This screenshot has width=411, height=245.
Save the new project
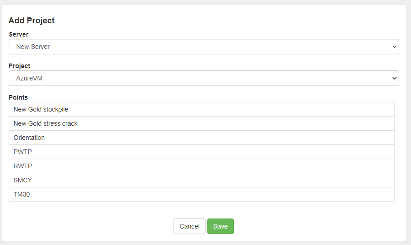pos(221,226)
